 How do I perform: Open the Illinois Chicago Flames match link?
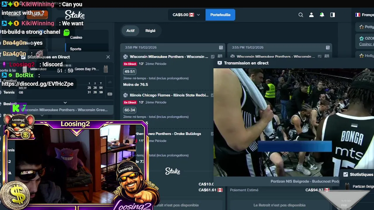point(169,95)
